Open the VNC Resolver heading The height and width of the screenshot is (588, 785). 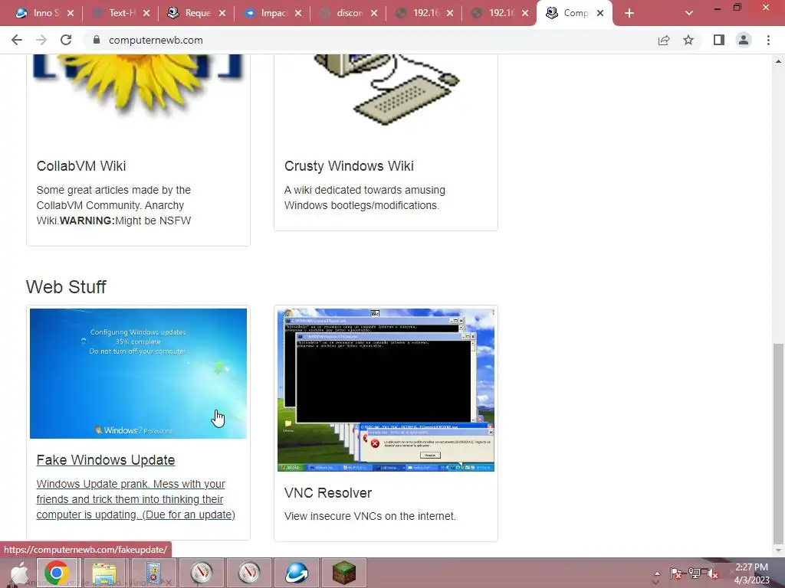pyautogui.click(x=328, y=493)
